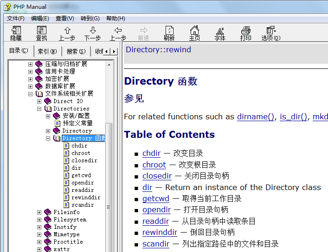Select the xattr tree item
Viewport: 328px width, 252px height.
[x=62, y=249]
